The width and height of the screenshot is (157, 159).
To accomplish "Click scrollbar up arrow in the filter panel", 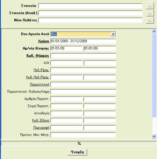I will [154, 31].
